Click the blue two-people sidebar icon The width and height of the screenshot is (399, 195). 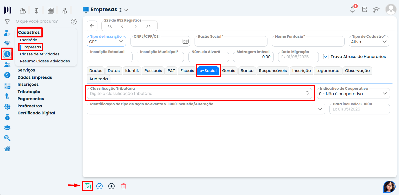coord(7,65)
